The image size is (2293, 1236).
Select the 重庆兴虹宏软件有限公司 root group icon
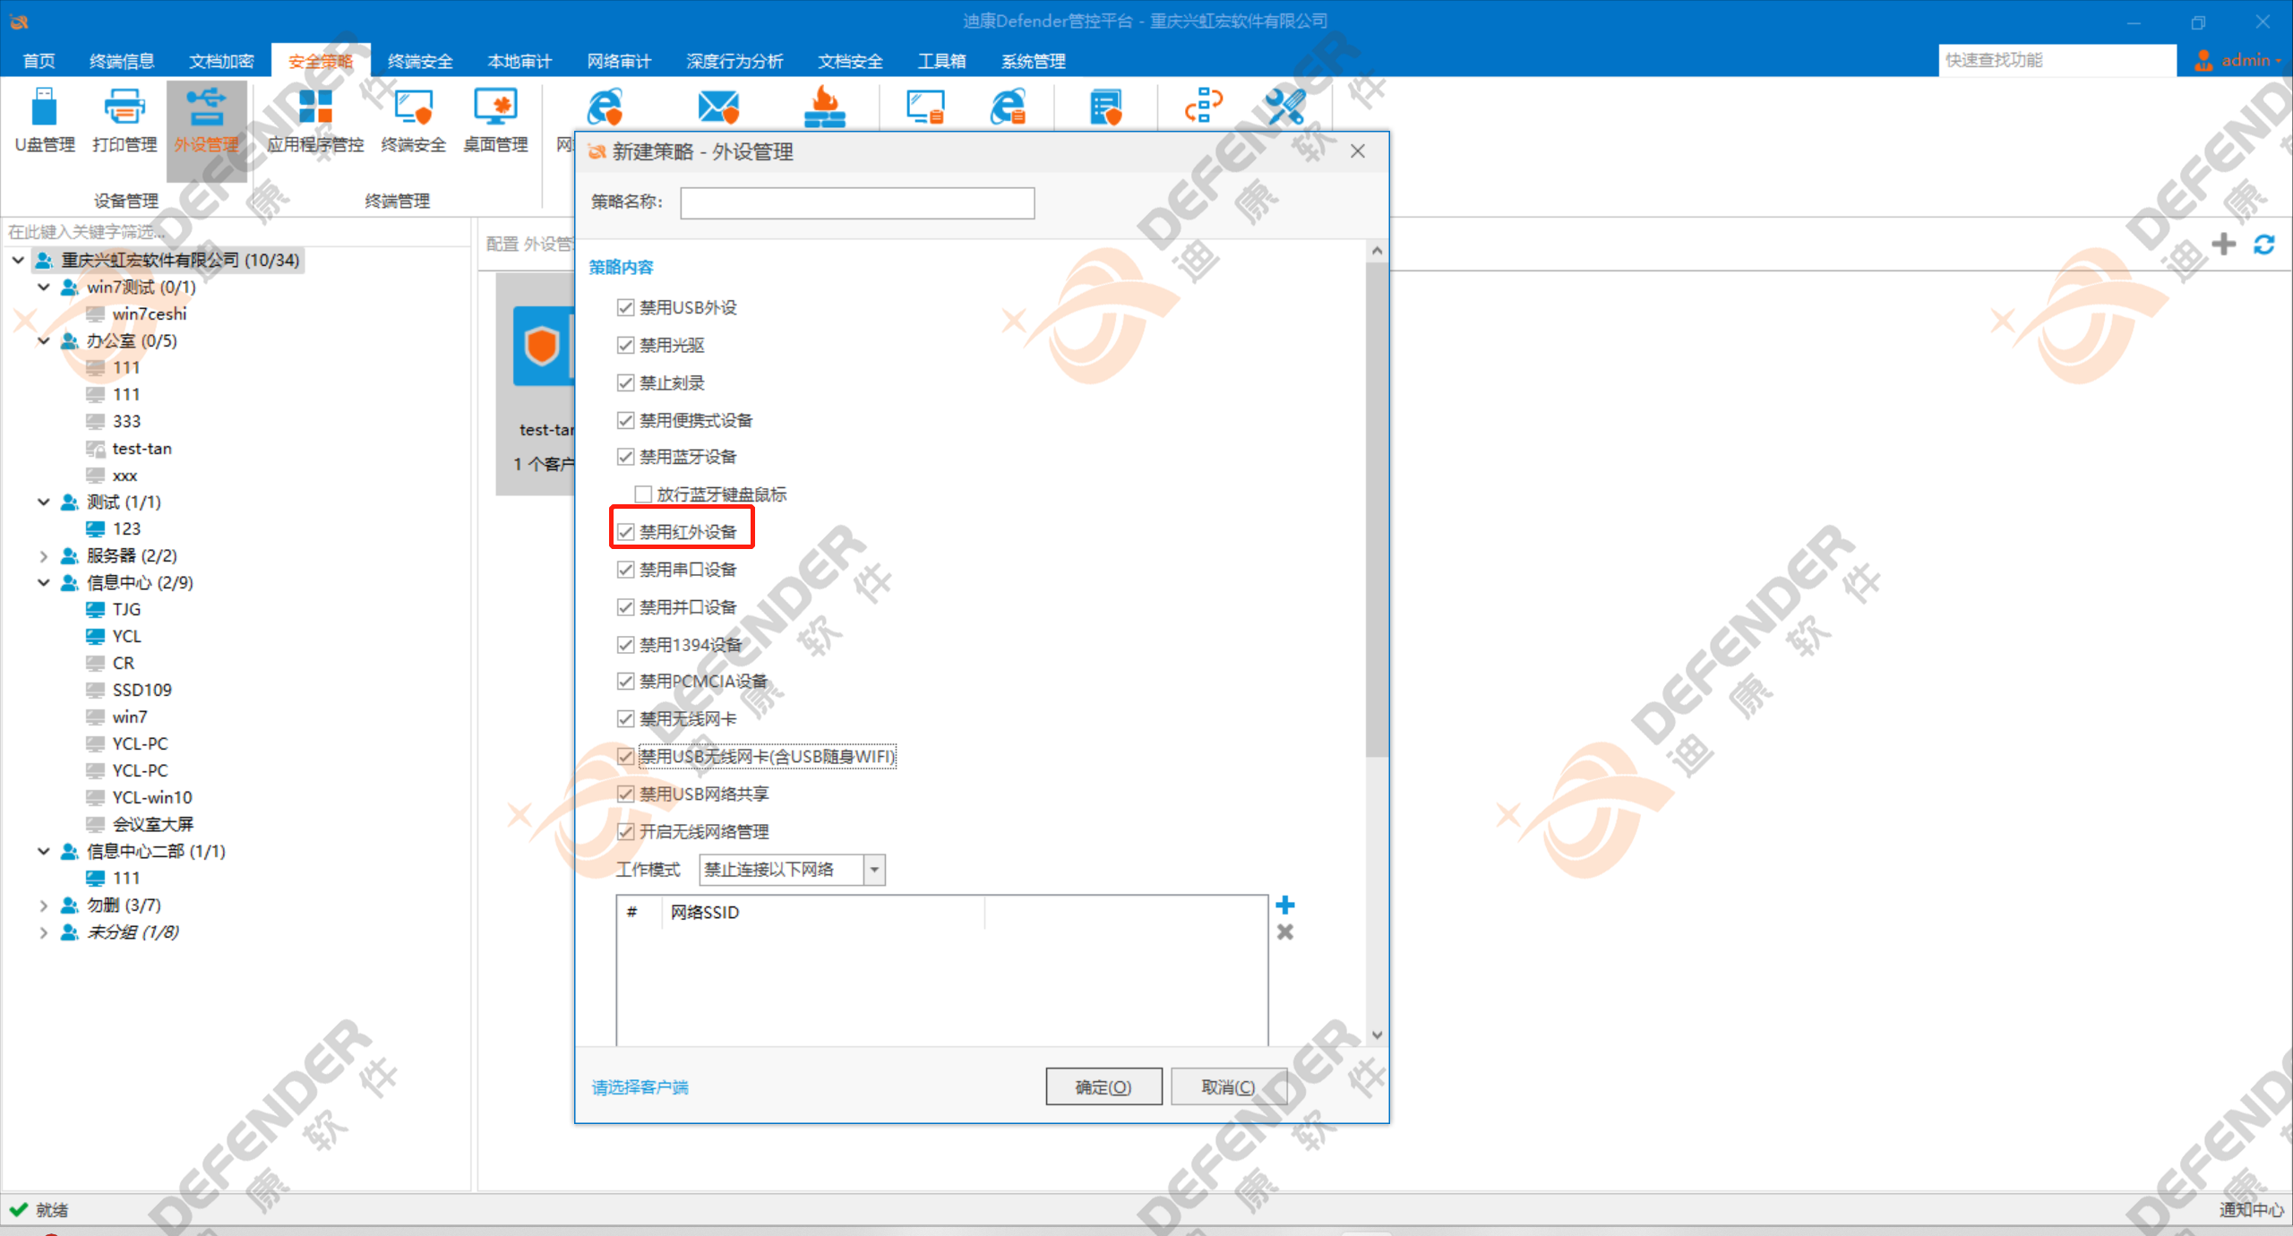coord(42,260)
